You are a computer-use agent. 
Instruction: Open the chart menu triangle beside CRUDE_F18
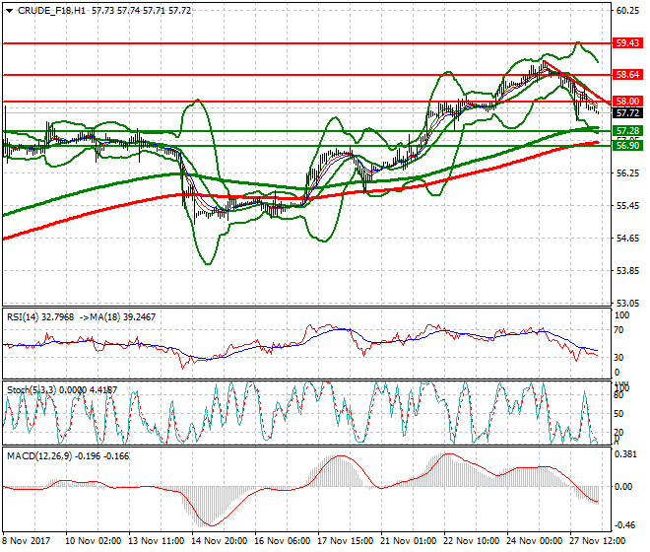coord(10,11)
